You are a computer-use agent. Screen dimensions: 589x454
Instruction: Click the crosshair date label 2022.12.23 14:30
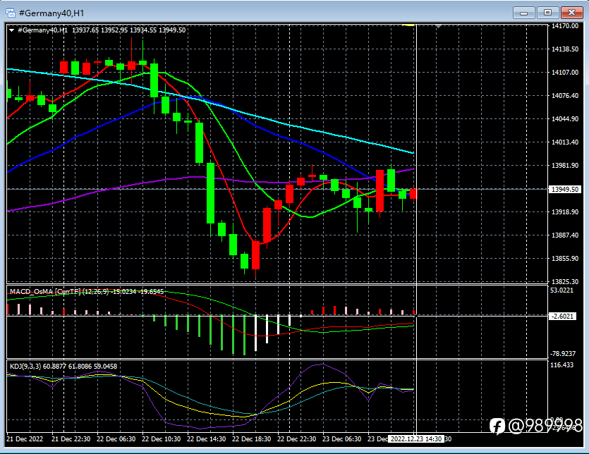416,439
